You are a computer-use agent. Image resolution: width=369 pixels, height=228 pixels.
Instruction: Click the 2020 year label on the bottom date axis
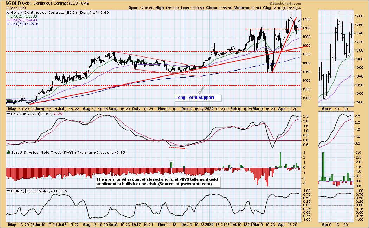(209, 225)
